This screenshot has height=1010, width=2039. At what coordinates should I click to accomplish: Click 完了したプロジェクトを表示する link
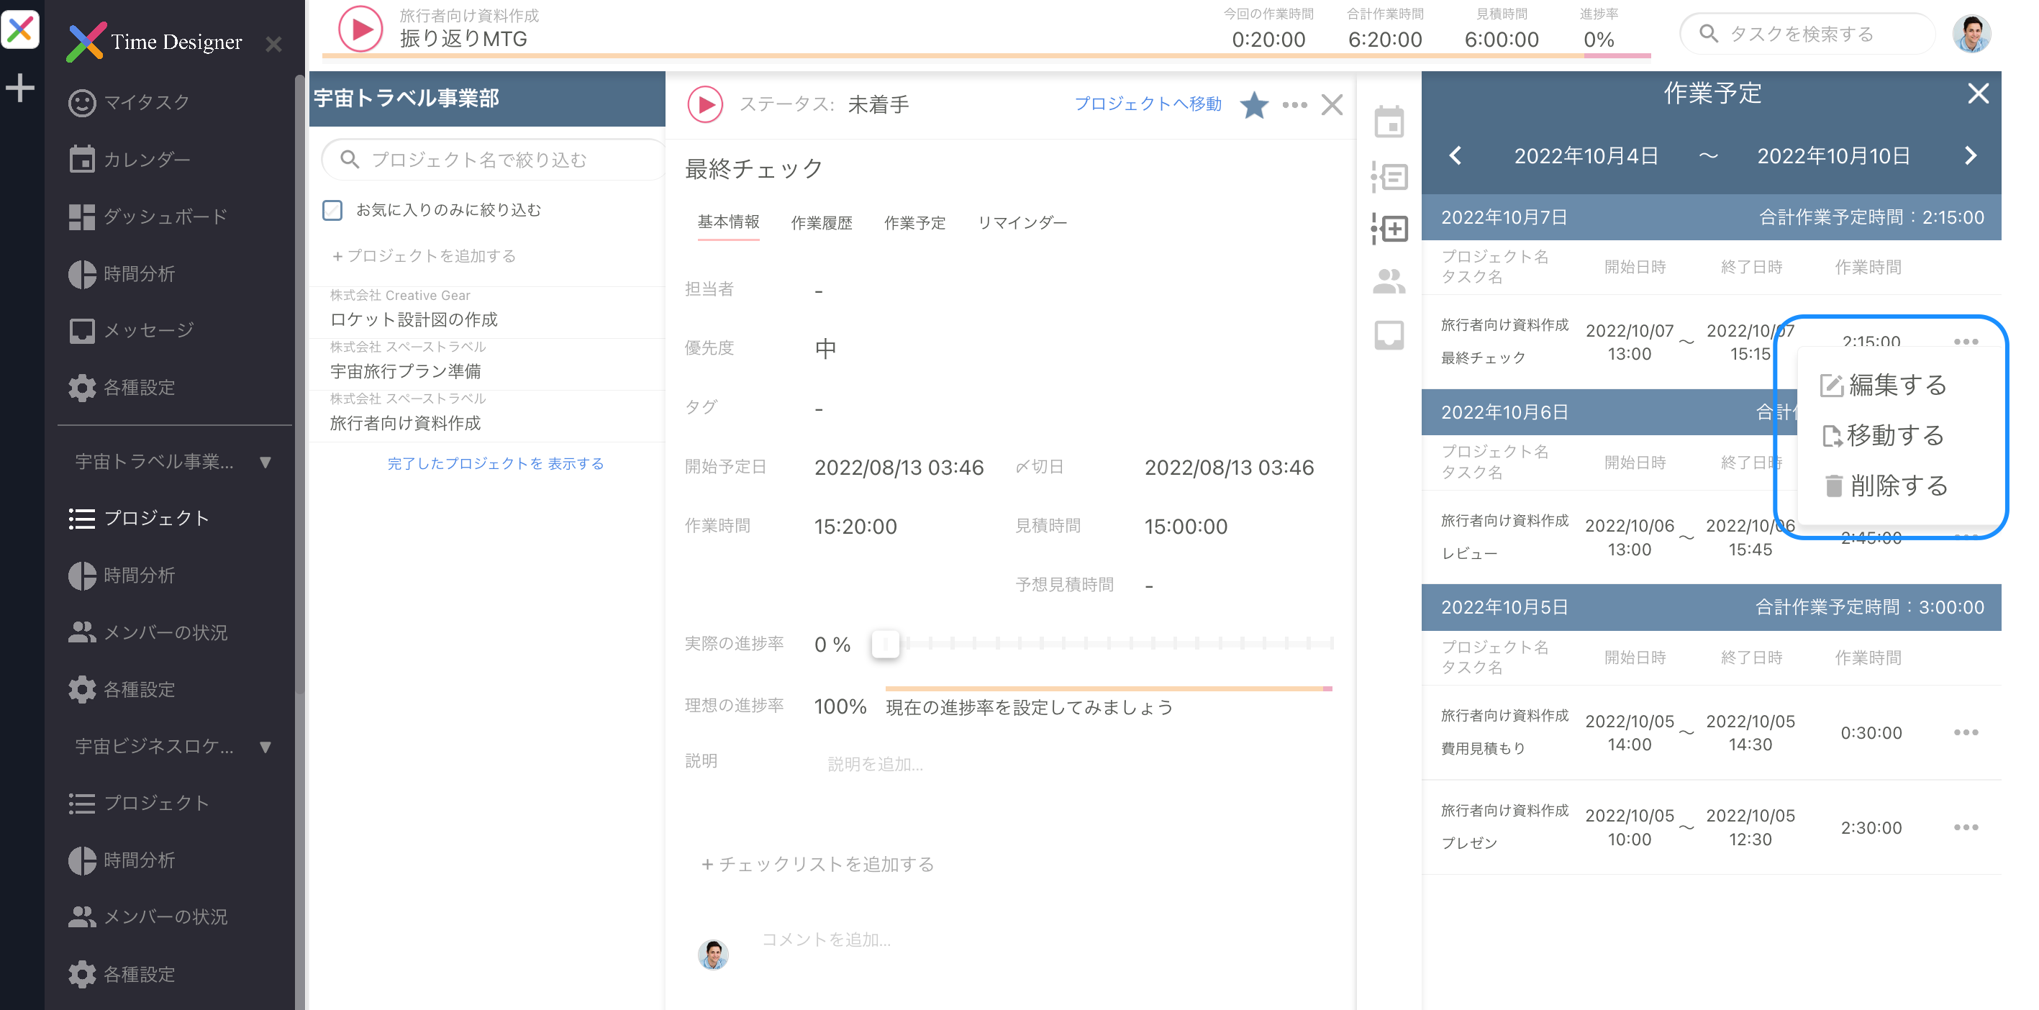(x=496, y=464)
